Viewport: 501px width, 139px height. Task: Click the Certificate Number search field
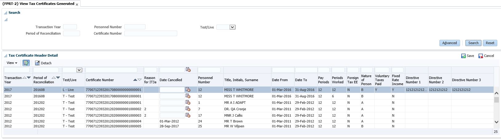pos(150,33)
